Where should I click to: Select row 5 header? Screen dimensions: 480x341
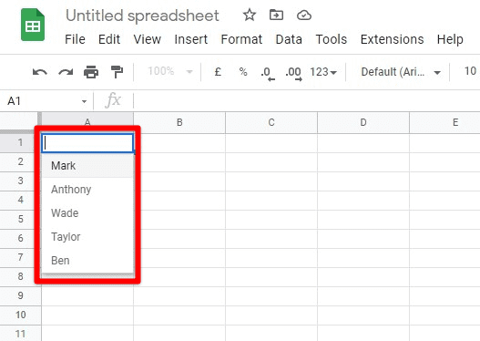tap(20, 219)
